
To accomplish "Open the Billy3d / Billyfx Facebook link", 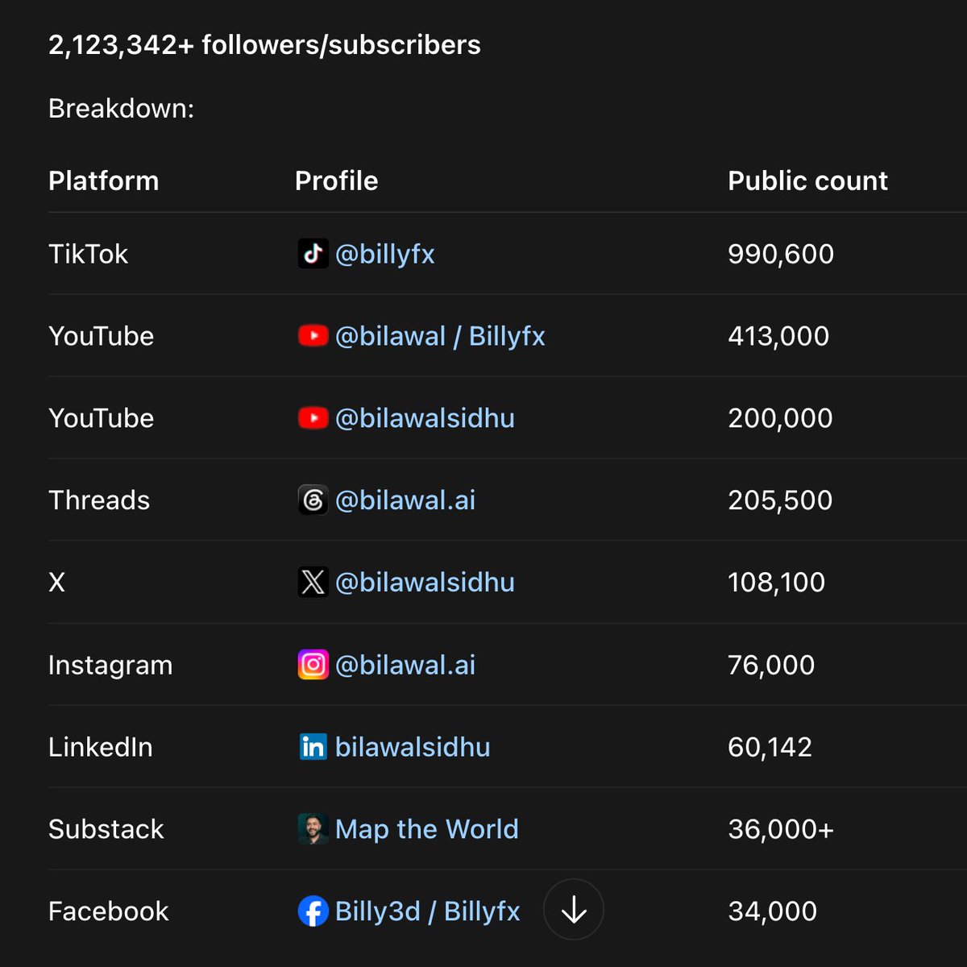I will (x=427, y=911).
